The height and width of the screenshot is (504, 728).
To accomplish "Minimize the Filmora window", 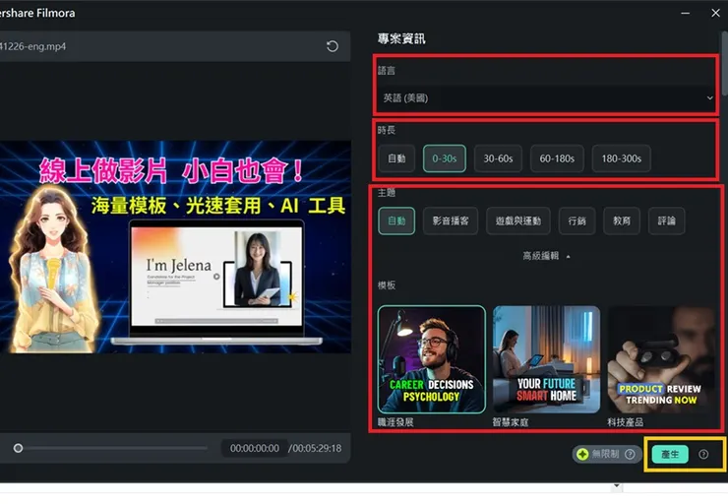I will [686, 14].
